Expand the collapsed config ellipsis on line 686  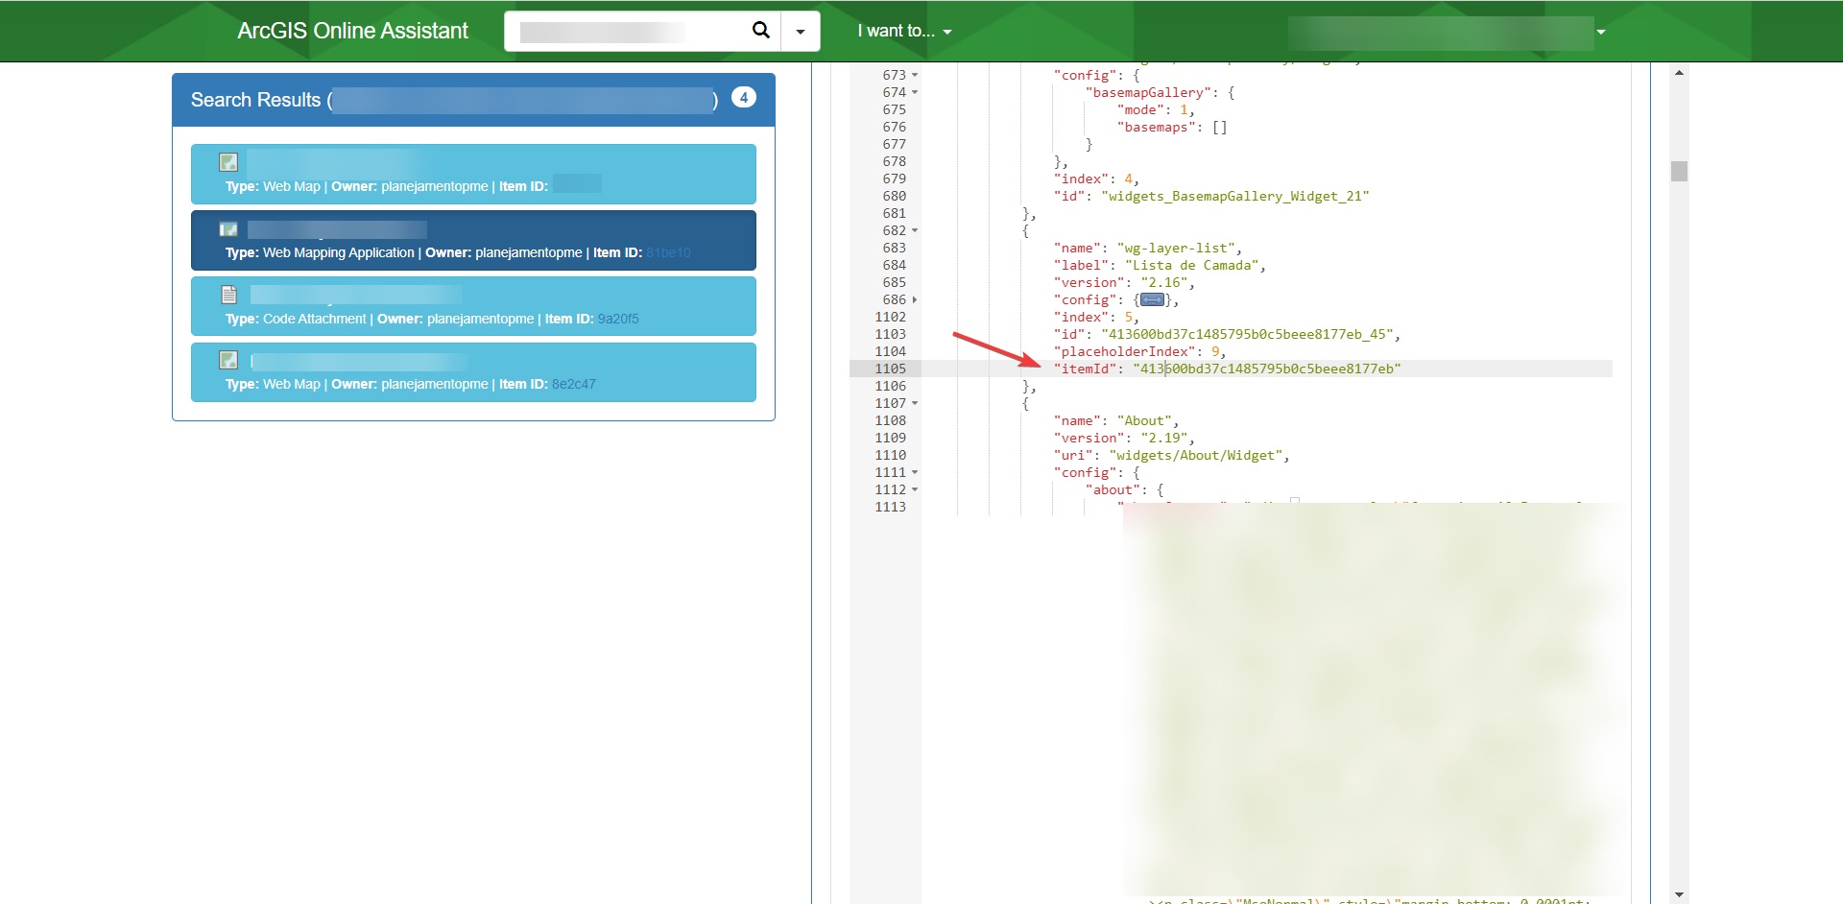[x=1152, y=299]
